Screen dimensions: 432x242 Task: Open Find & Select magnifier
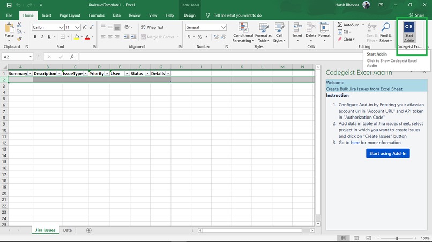386,33
